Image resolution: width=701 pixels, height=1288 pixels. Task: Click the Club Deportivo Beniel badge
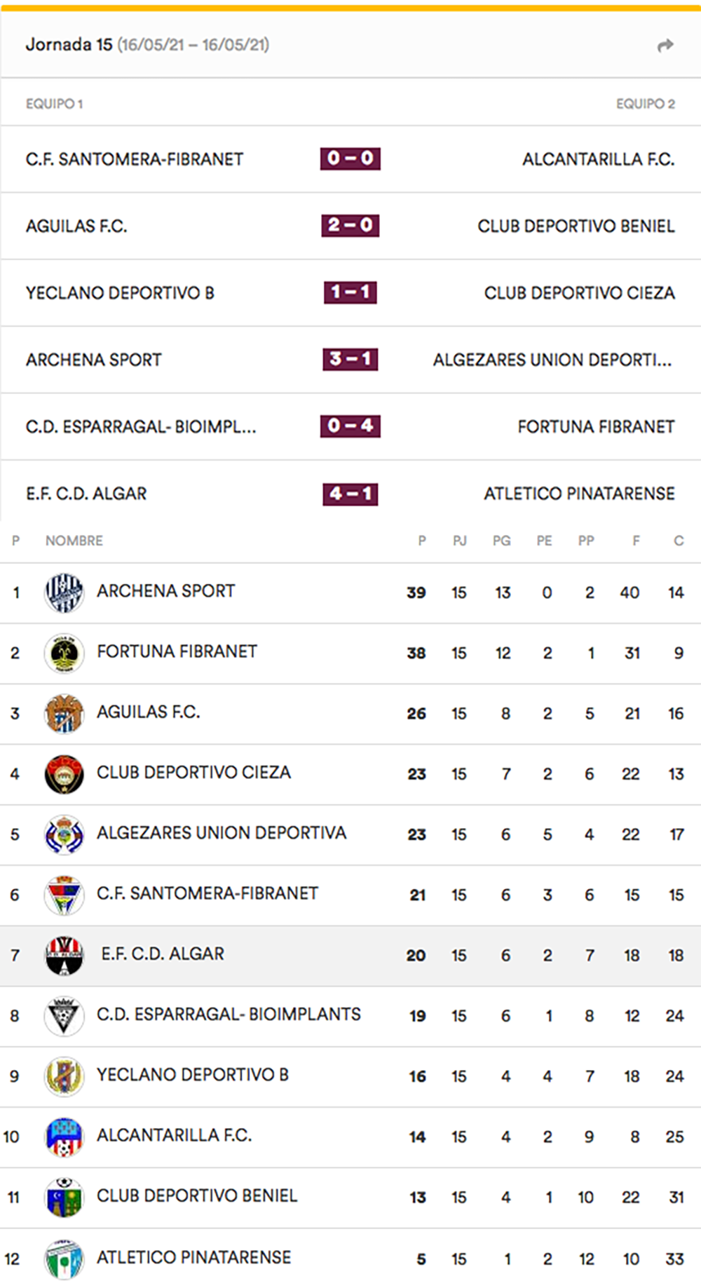pyautogui.click(x=64, y=1197)
